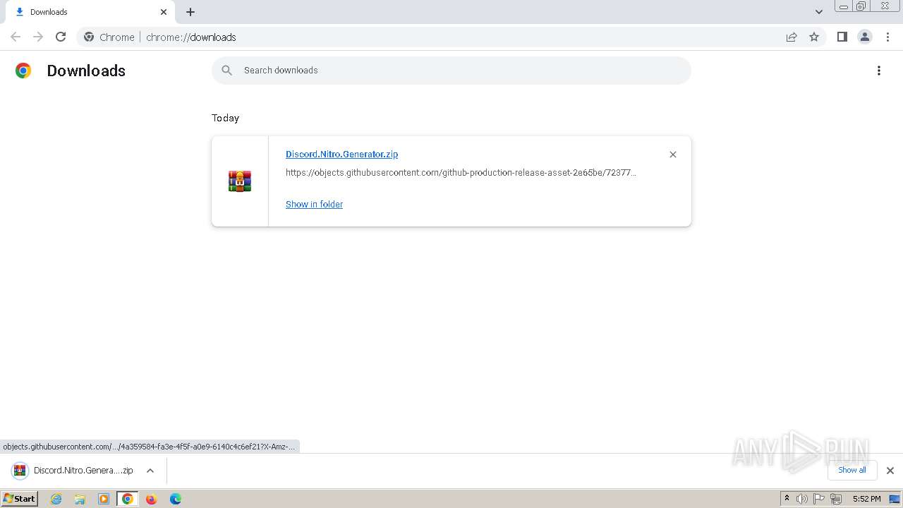Viewport: 903px width, 508px height.
Task: Click the githubusercontent source URL text
Action: [461, 172]
